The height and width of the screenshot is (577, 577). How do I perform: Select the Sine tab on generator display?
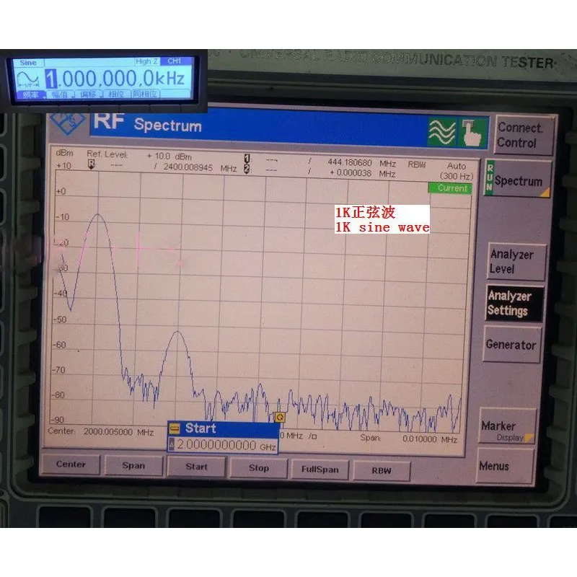point(28,63)
